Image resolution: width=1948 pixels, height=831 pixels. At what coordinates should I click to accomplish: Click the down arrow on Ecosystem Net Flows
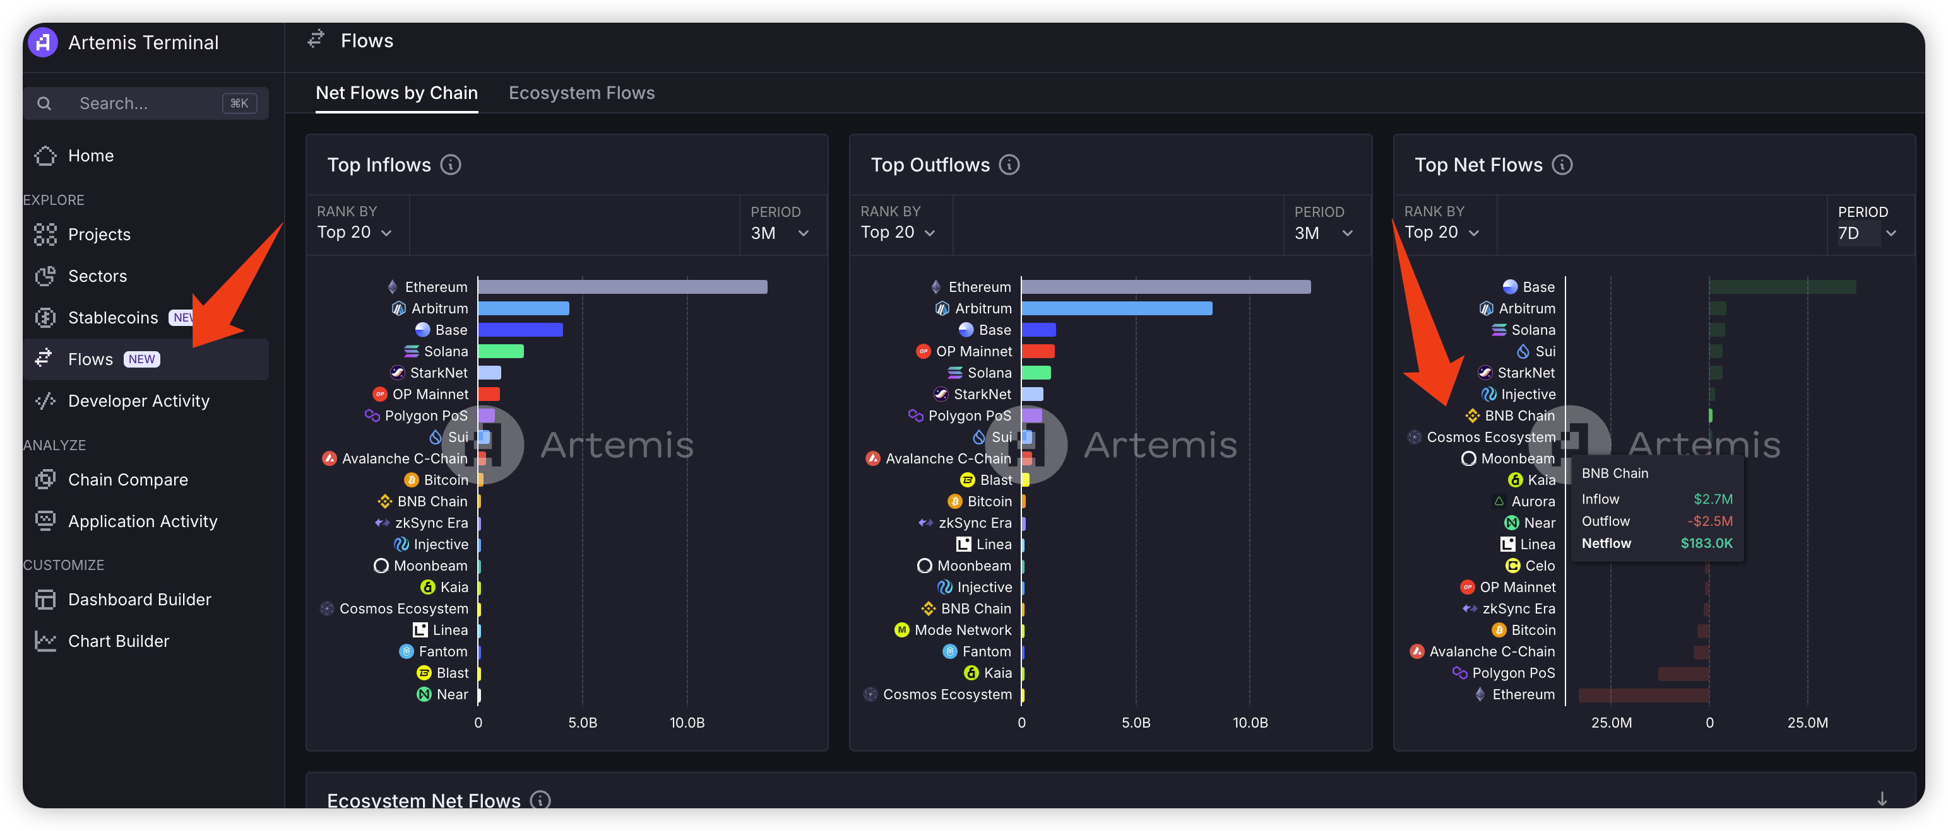click(1882, 798)
